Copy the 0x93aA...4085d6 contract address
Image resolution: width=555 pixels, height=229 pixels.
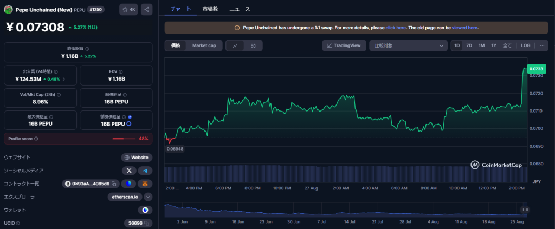pyautogui.click(x=114, y=184)
